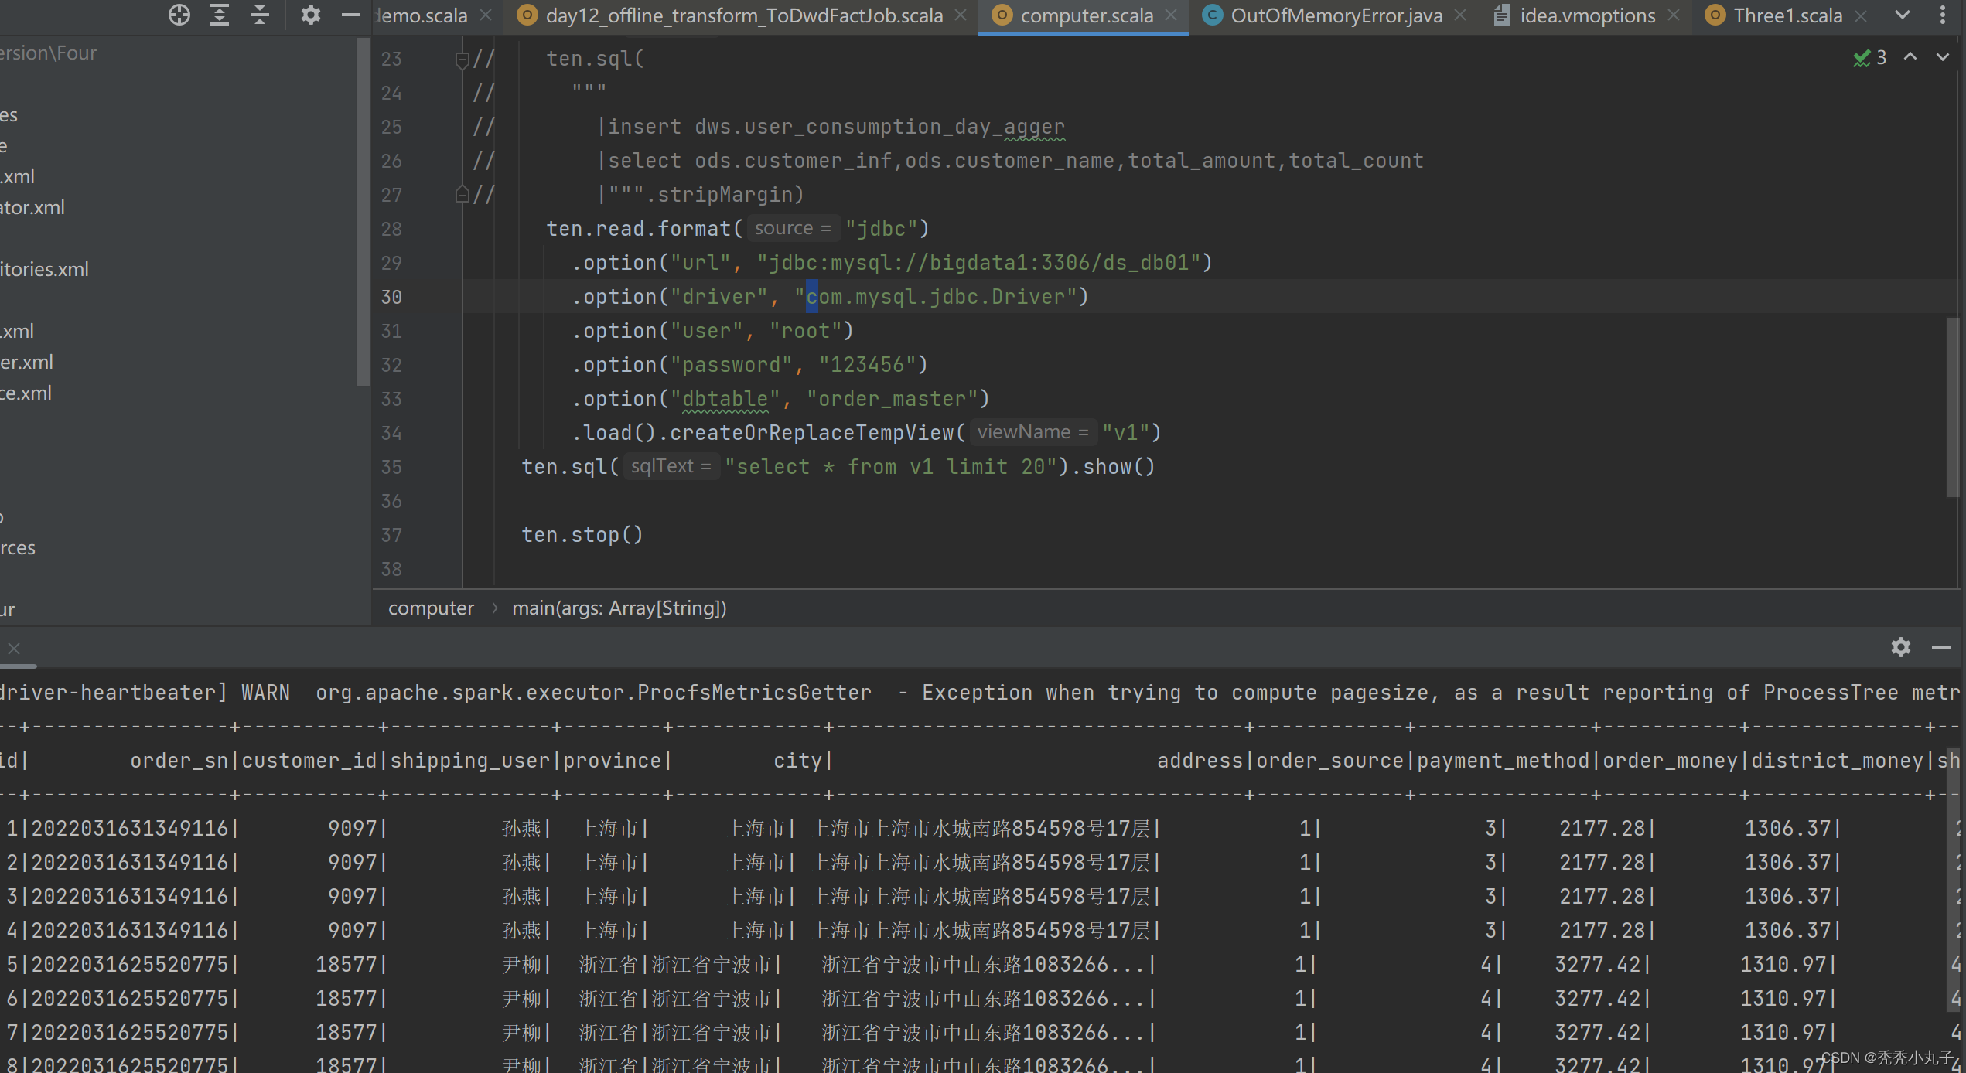Close the day12_offline_transform_ToDwdFactJob.scala tab
Screen dimensions: 1966x1073
pos(960,15)
